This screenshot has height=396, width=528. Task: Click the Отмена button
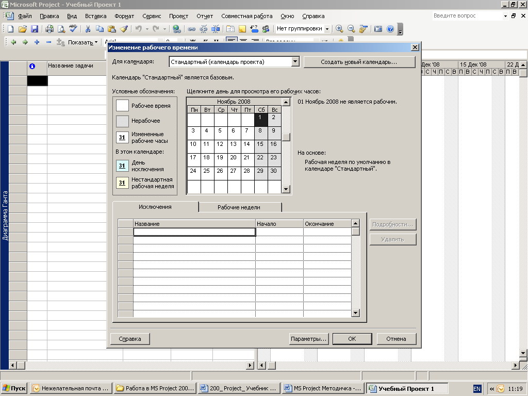click(396, 339)
